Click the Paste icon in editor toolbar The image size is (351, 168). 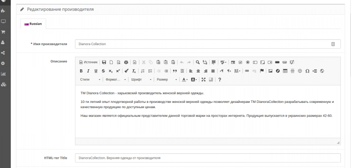(x=158, y=62)
